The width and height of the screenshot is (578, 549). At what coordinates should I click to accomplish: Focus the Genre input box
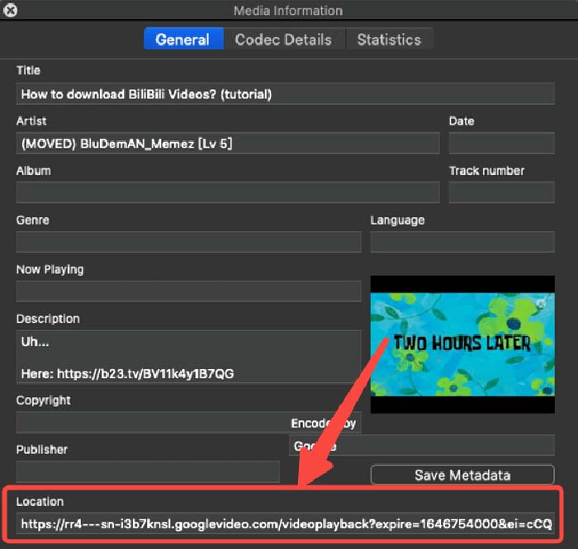coord(188,242)
